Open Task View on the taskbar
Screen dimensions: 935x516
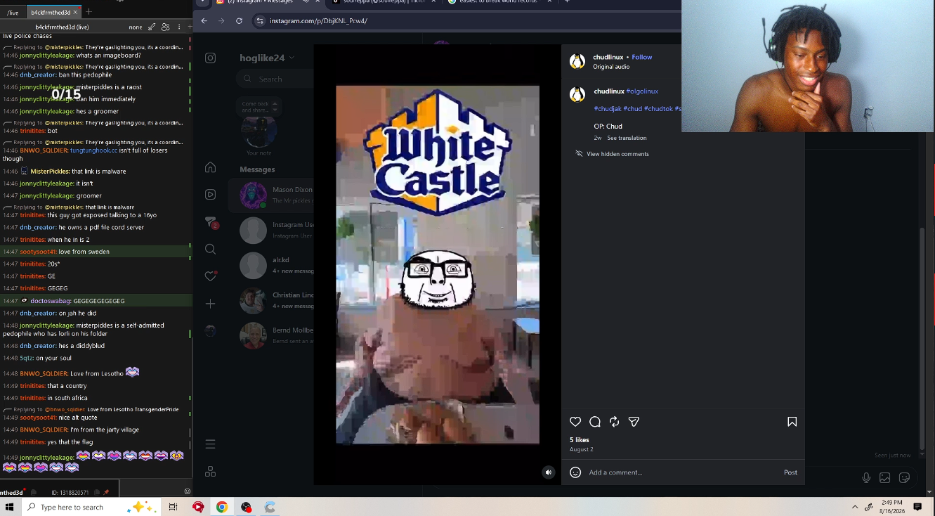(x=174, y=507)
